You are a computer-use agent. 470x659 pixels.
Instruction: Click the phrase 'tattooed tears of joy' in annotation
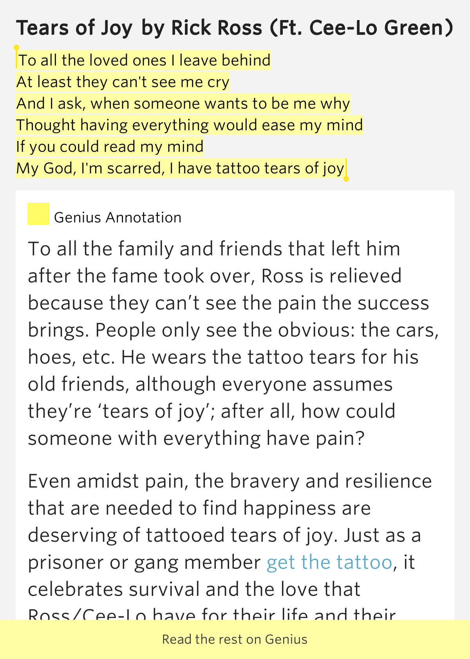(x=239, y=535)
